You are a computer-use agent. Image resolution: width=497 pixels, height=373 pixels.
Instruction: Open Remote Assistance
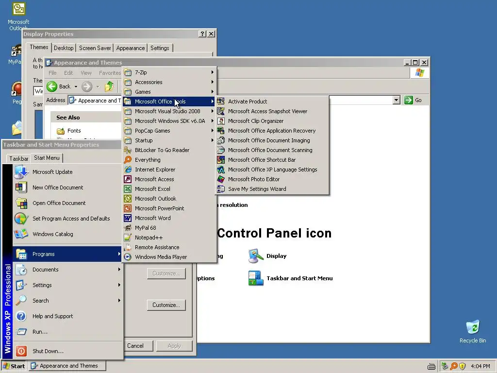[169, 247]
